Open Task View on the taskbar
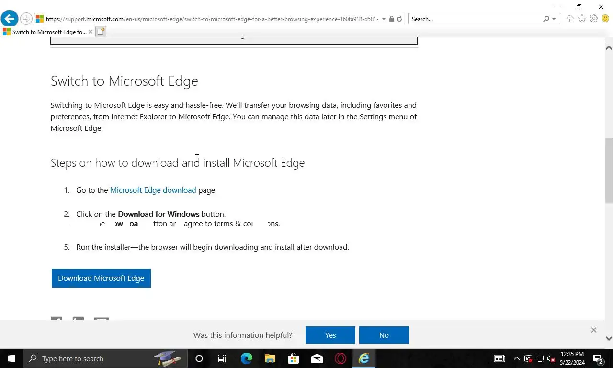The width and height of the screenshot is (613, 368). [x=222, y=358]
